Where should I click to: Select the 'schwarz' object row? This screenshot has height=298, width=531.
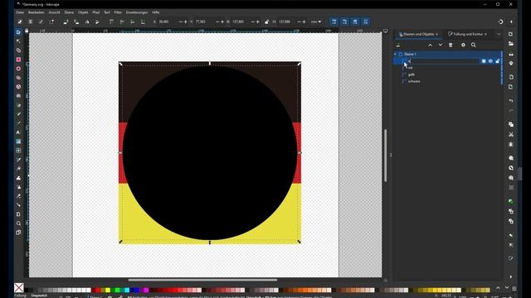coord(447,81)
